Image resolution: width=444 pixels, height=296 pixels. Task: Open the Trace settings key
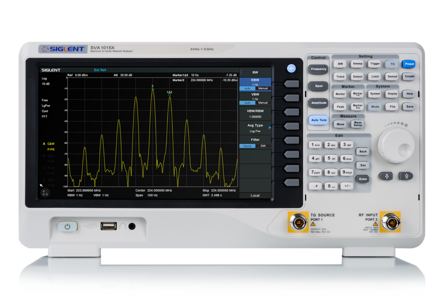click(x=340, y=77)
